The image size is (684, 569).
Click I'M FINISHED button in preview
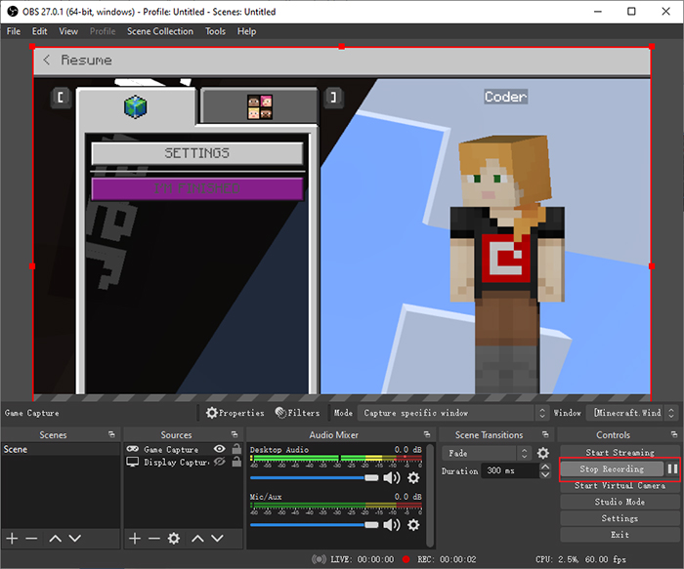tap(196, 188)
